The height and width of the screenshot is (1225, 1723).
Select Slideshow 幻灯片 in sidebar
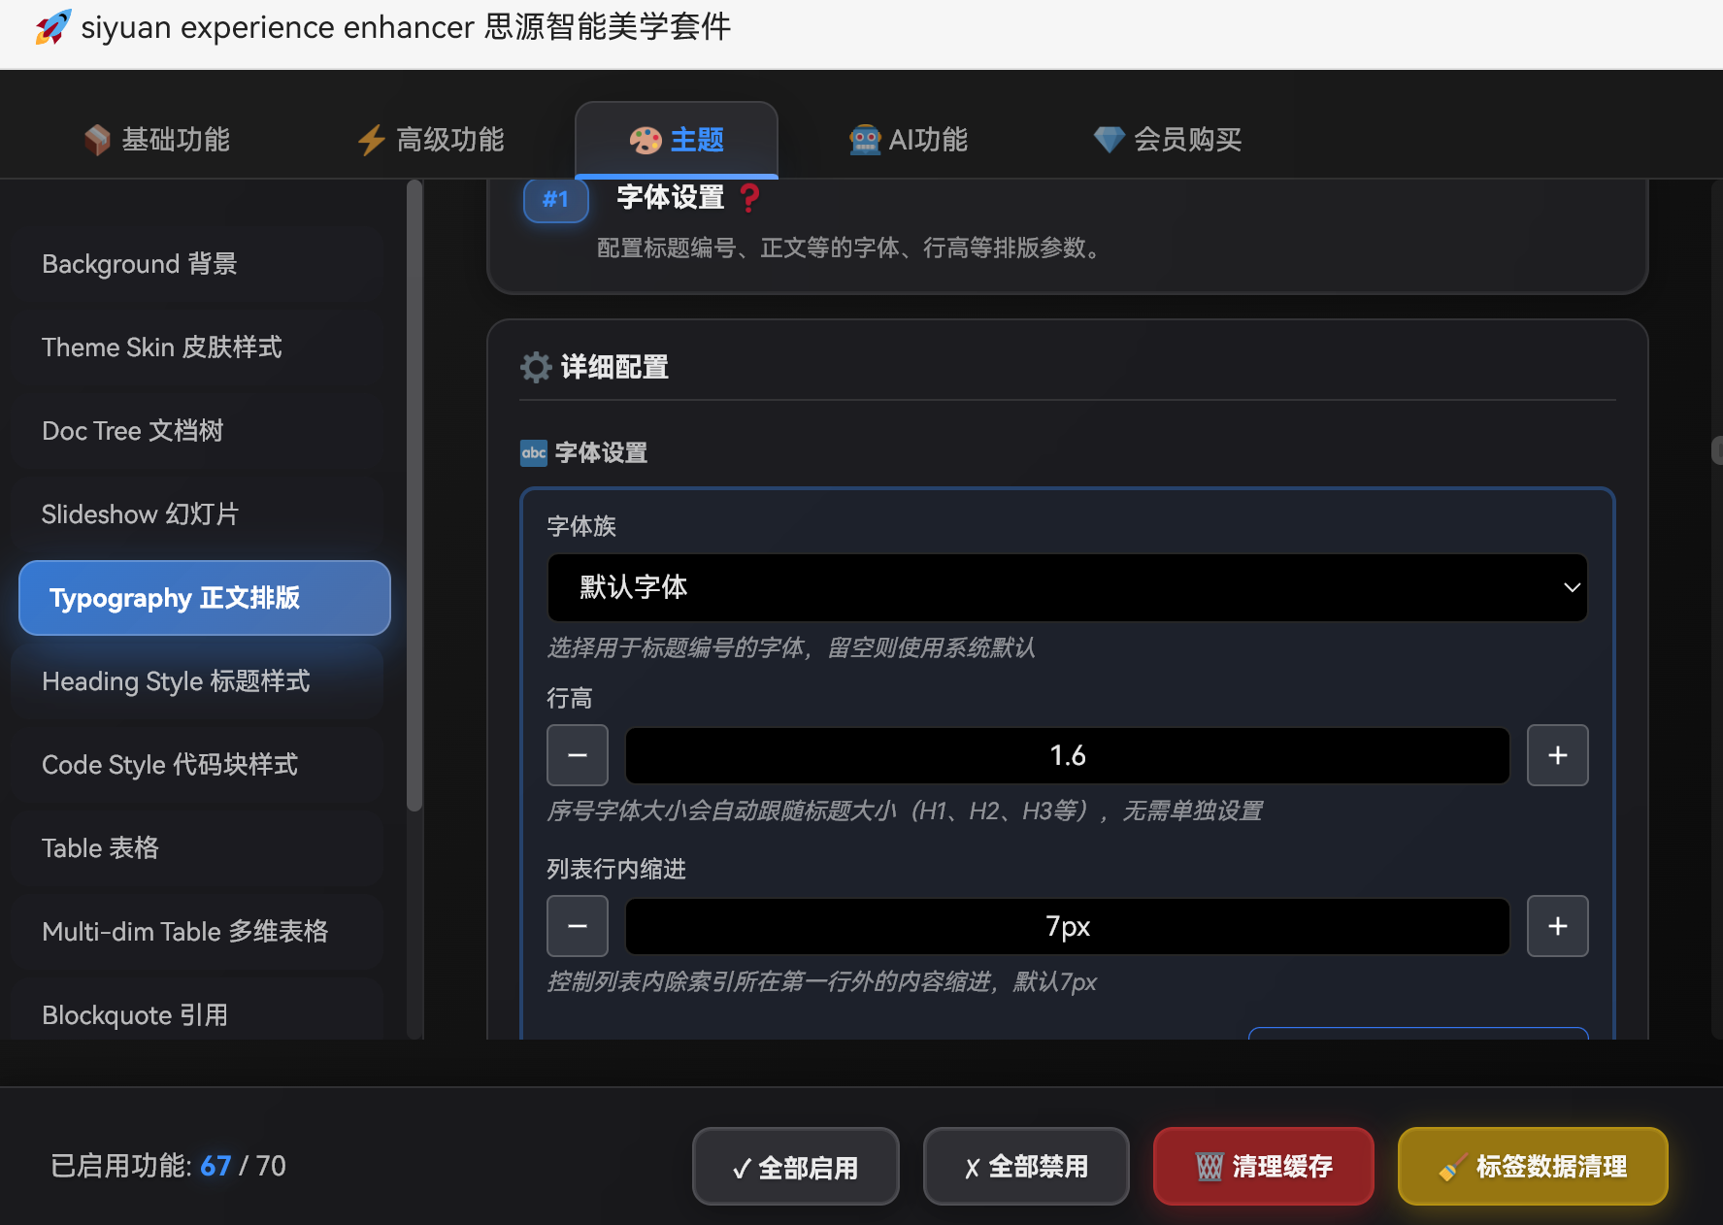[198, 514]
